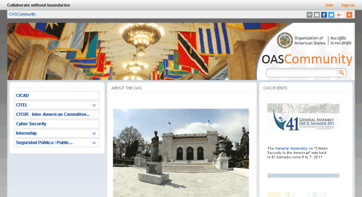Image resolution: width=362 pixels, height=197 pixels.
Task: Expand Seguridad Pública menu arrow
Action: click(94, 143)
